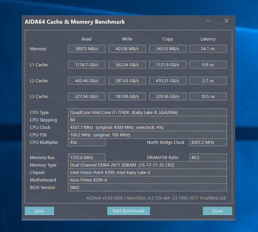This screenshot has width=258, height=232.
Task: Click L3 Cache Copy 239.56 GB/s
Action: [x=168, y=96]
